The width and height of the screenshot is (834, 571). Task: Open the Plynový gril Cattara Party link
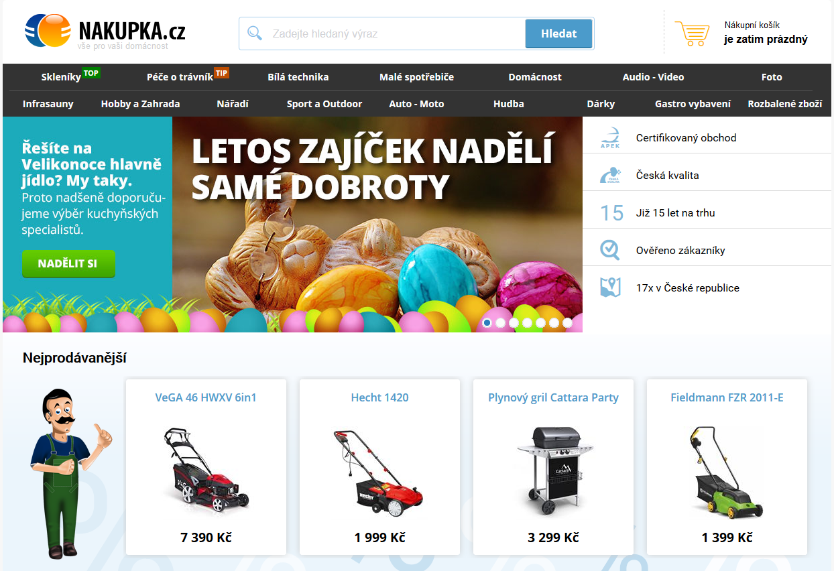pos(553,397)
